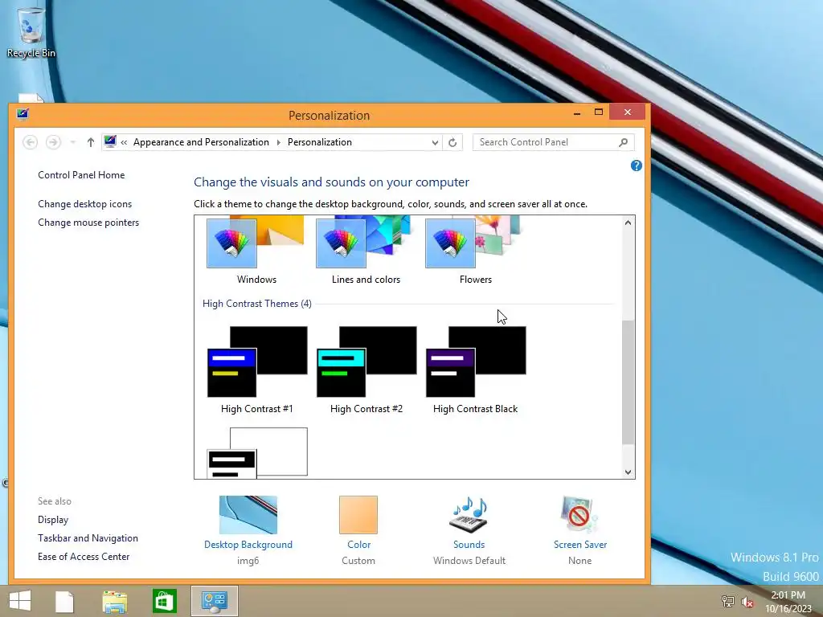Image resolution: width=823 pixels, height=617 pixels.
Task: Click the Search Control Panel field
Action: (553, 142)
